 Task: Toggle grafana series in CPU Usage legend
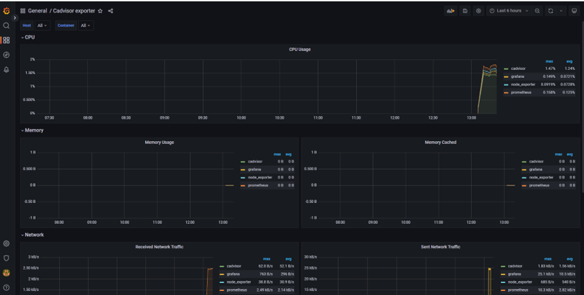(517, 77)
